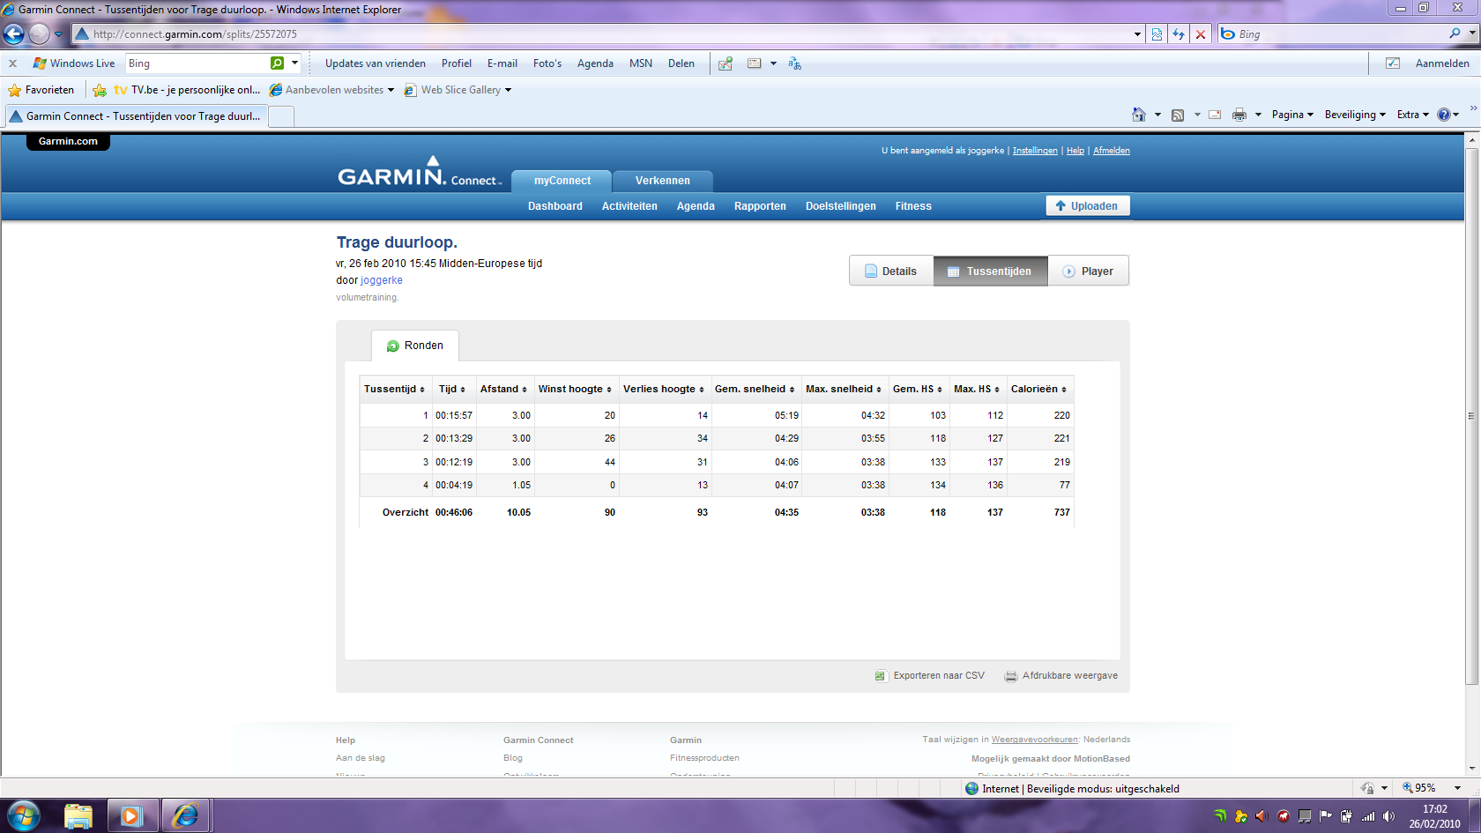The image size is (1481, 833).
Task: Click the joggerke author link
Action: [x=382, y=280]
